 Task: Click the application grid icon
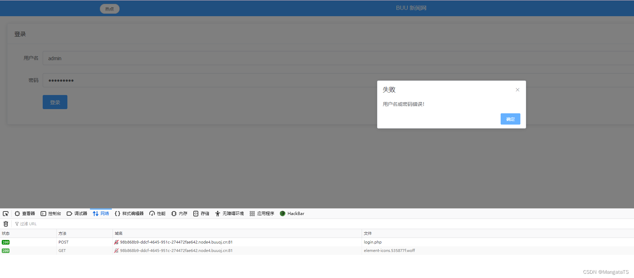[252, 214]
